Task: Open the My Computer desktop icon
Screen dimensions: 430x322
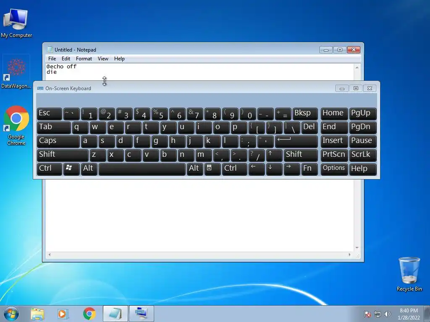Action: tap(16, 23)
